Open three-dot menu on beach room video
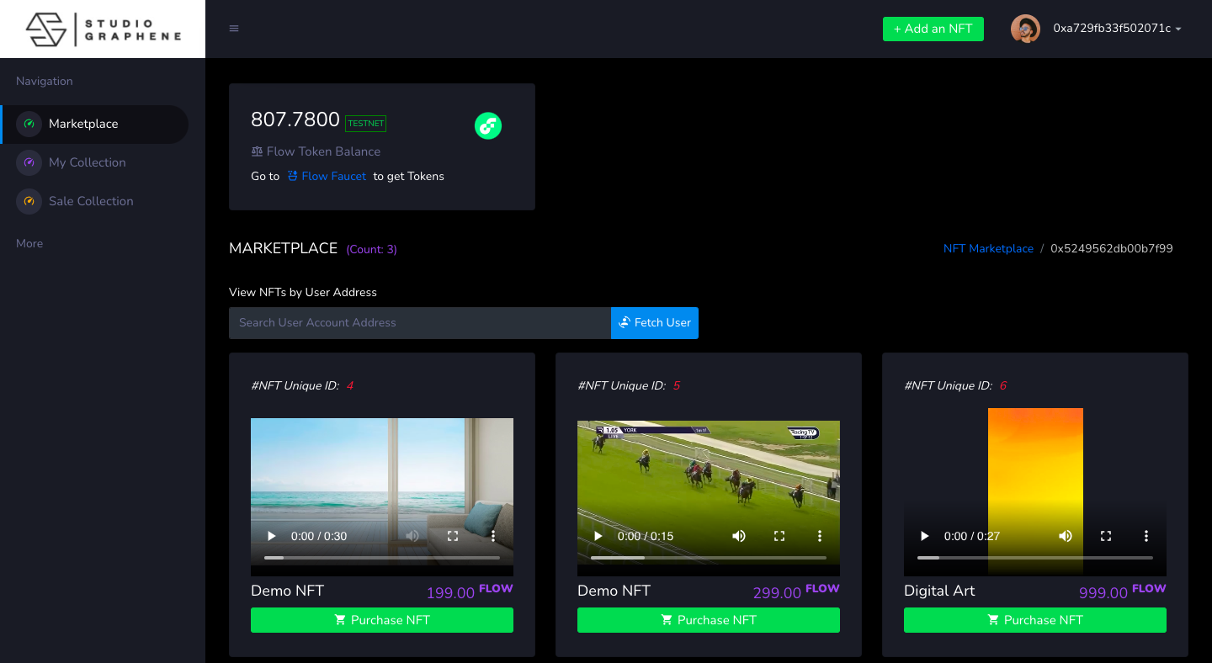This screenshot has width=1212, height=663. (493, 536)
